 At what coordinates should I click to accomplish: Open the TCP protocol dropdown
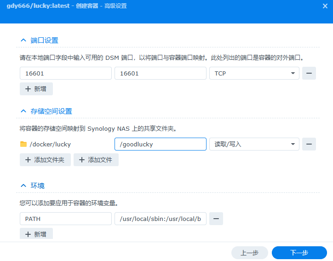[254, 73]
